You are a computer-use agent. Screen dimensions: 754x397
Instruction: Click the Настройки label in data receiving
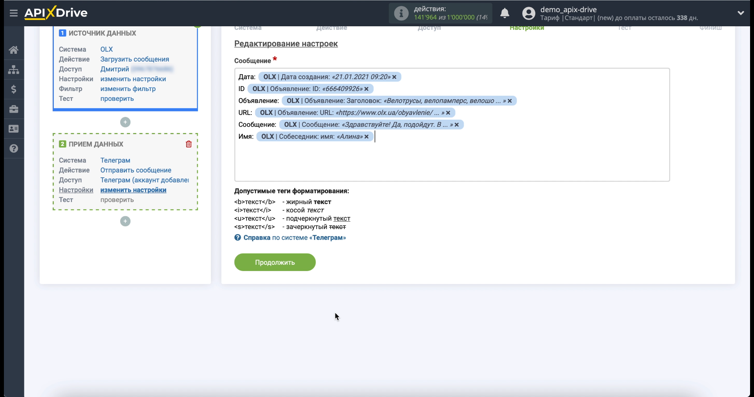click(76, 190)
